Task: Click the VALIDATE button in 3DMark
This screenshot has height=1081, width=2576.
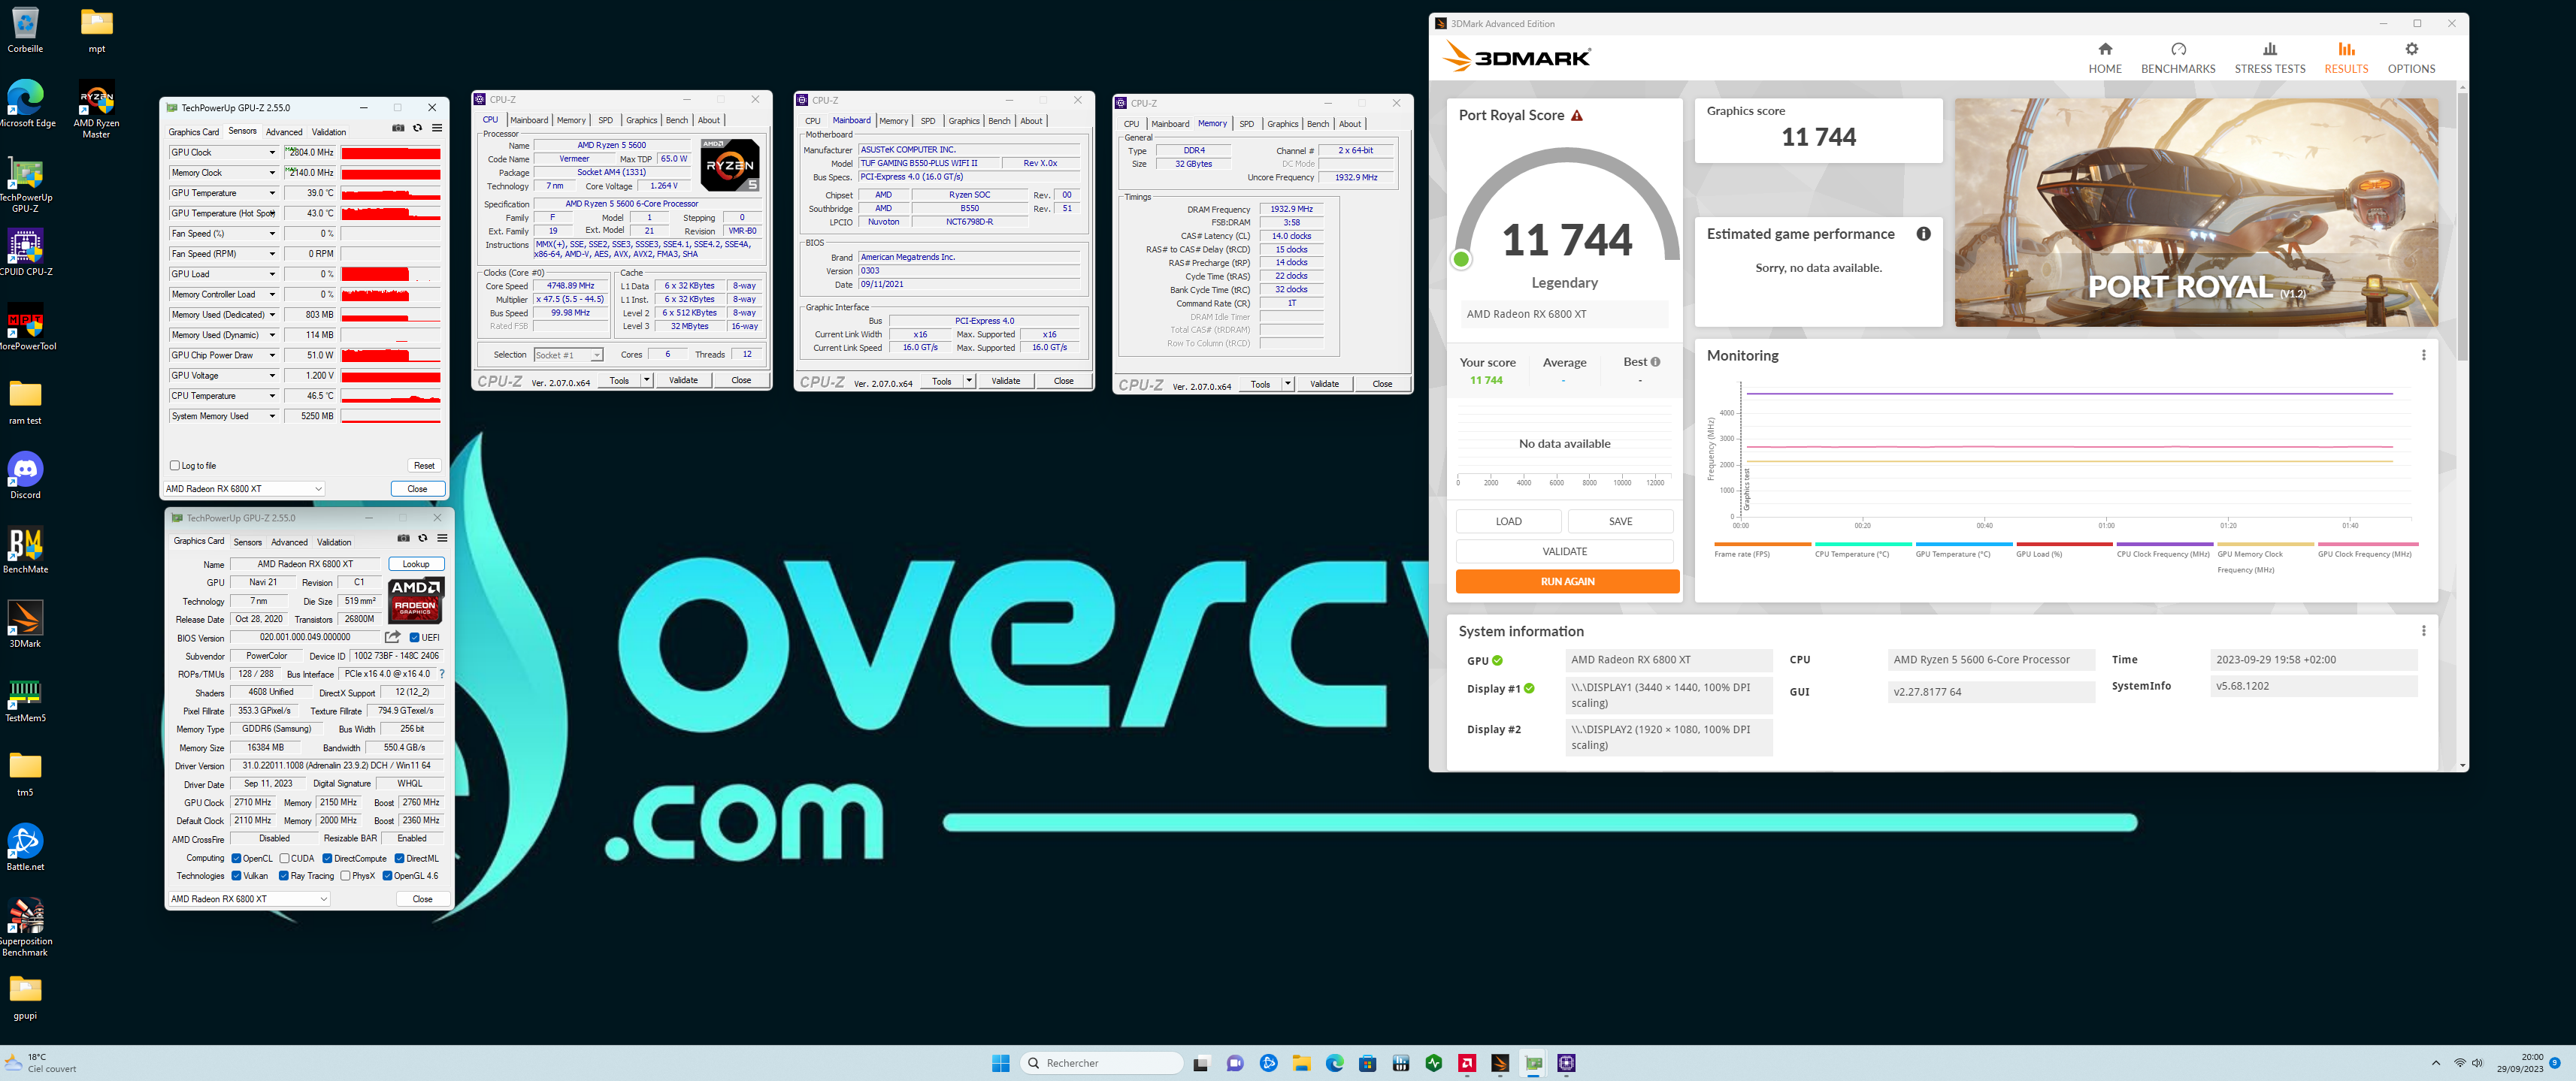Action: point(1564,551)
